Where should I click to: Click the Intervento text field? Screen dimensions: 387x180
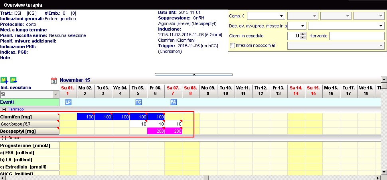[357, 36]
